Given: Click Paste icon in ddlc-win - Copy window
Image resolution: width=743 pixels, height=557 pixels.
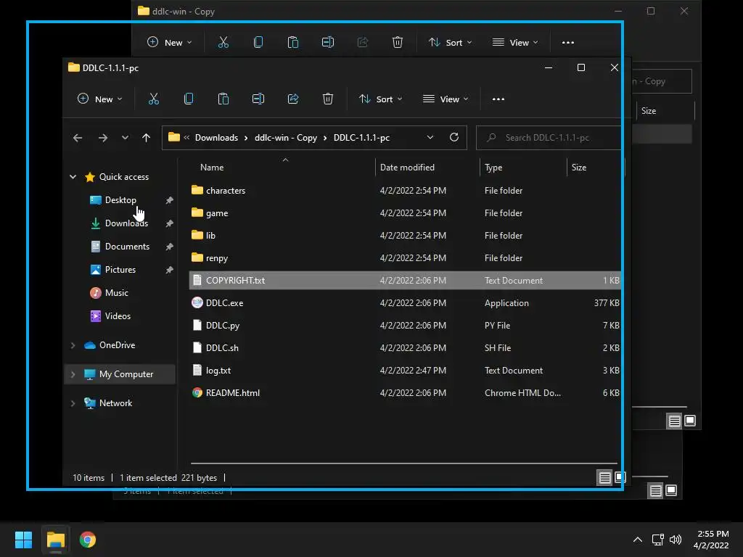Looking at the screenshot, I should tap(293, 42).
